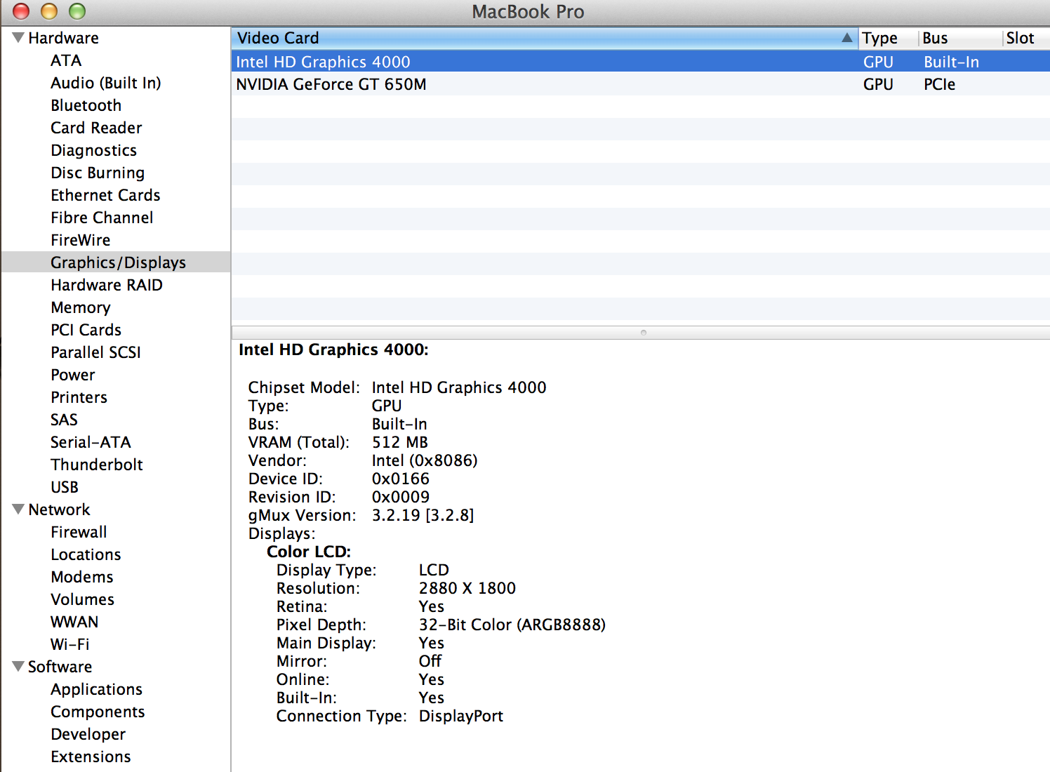Click the VRAM value 512 MB
This screenshot has width=1050, height=772.
[400, 442]
